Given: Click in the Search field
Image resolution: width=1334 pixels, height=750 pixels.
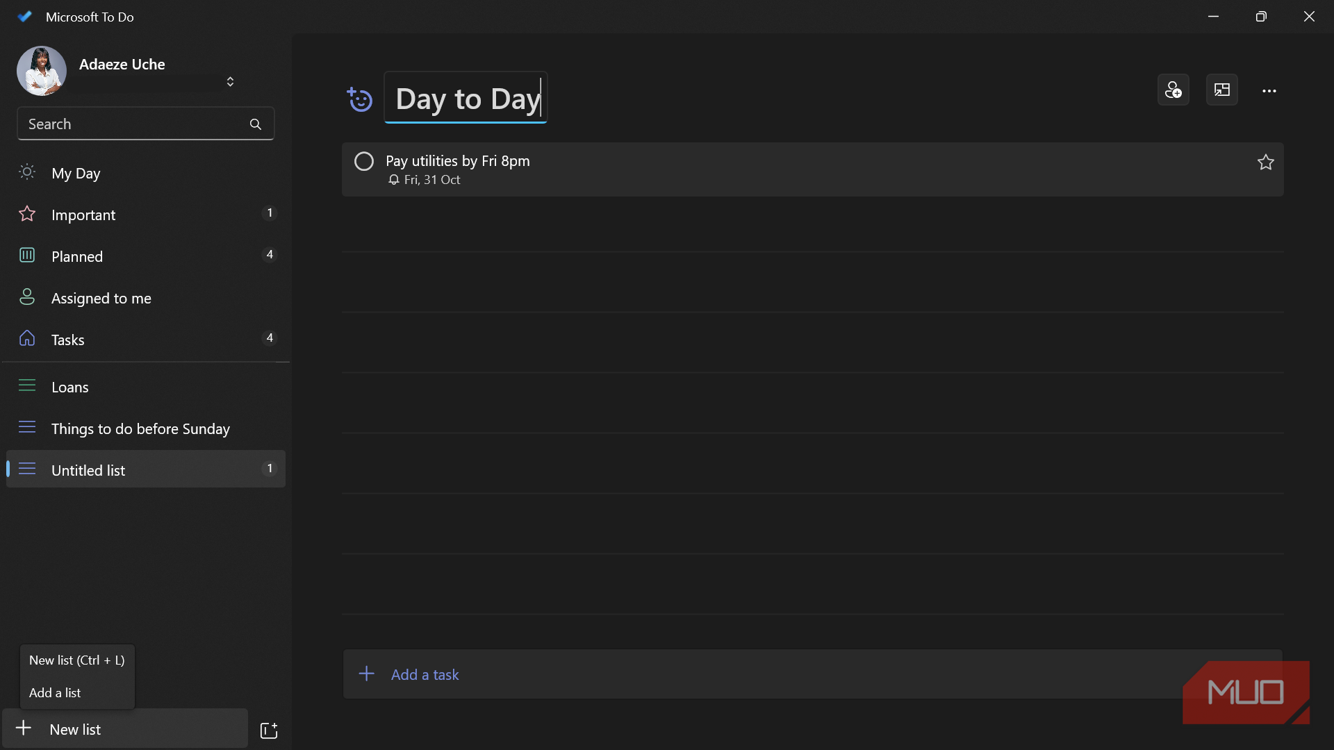Looking at the screenshot, I should (x=146, y=124).
